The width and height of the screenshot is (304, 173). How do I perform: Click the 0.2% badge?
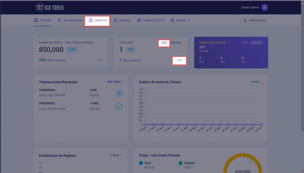(x=72, y=50)
